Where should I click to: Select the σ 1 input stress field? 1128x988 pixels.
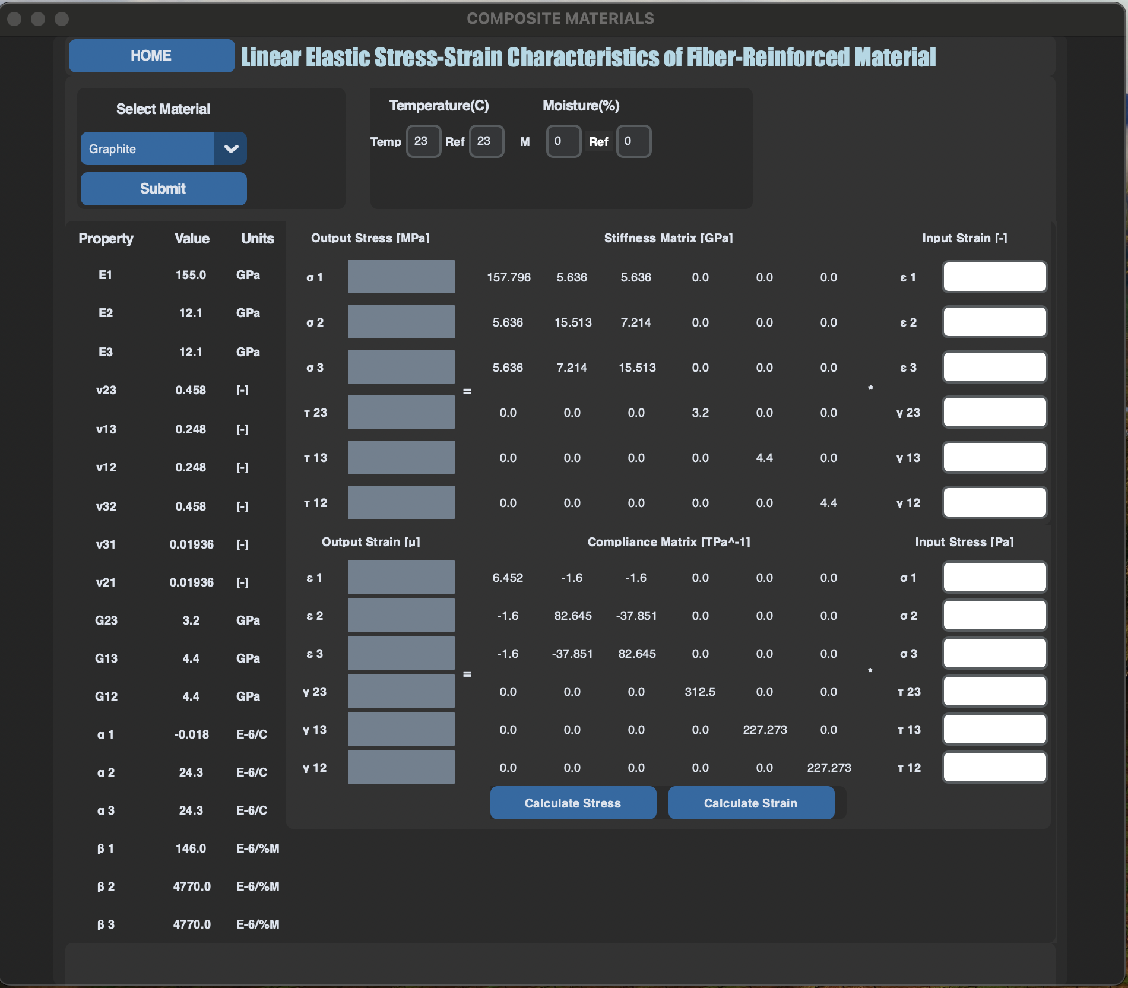point(994,577)
